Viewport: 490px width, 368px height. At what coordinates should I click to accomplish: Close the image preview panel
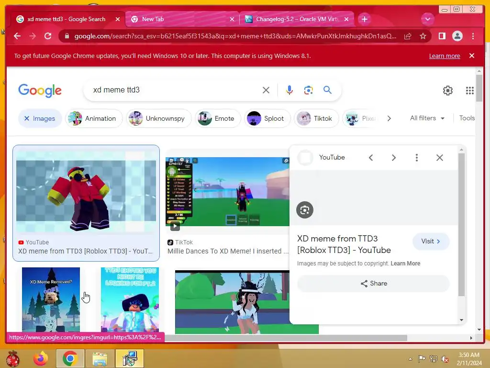(439, 158)
